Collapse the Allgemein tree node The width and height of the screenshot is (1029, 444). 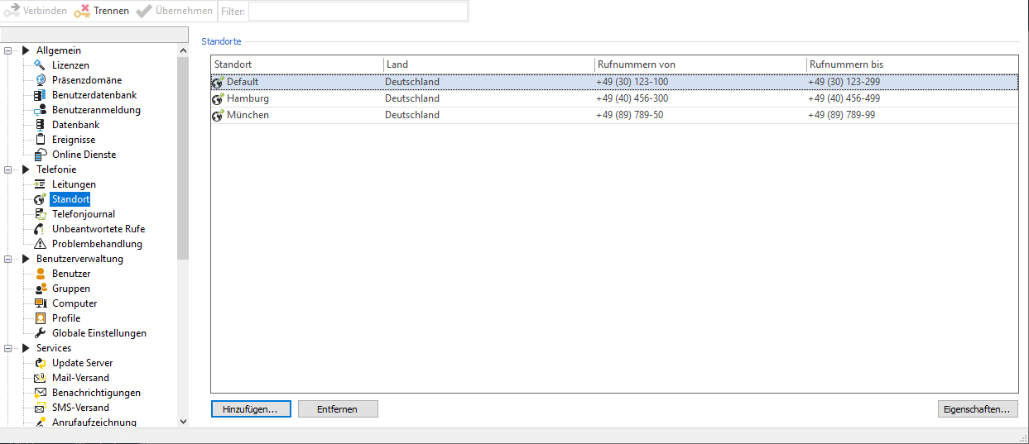[x=8, y=50]
